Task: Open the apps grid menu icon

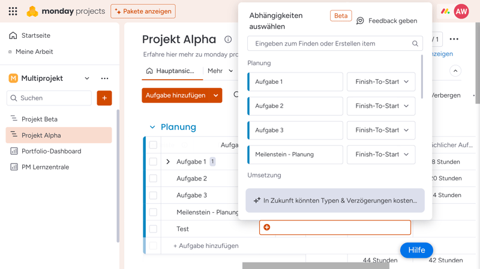Action: (x=13, y=11)
